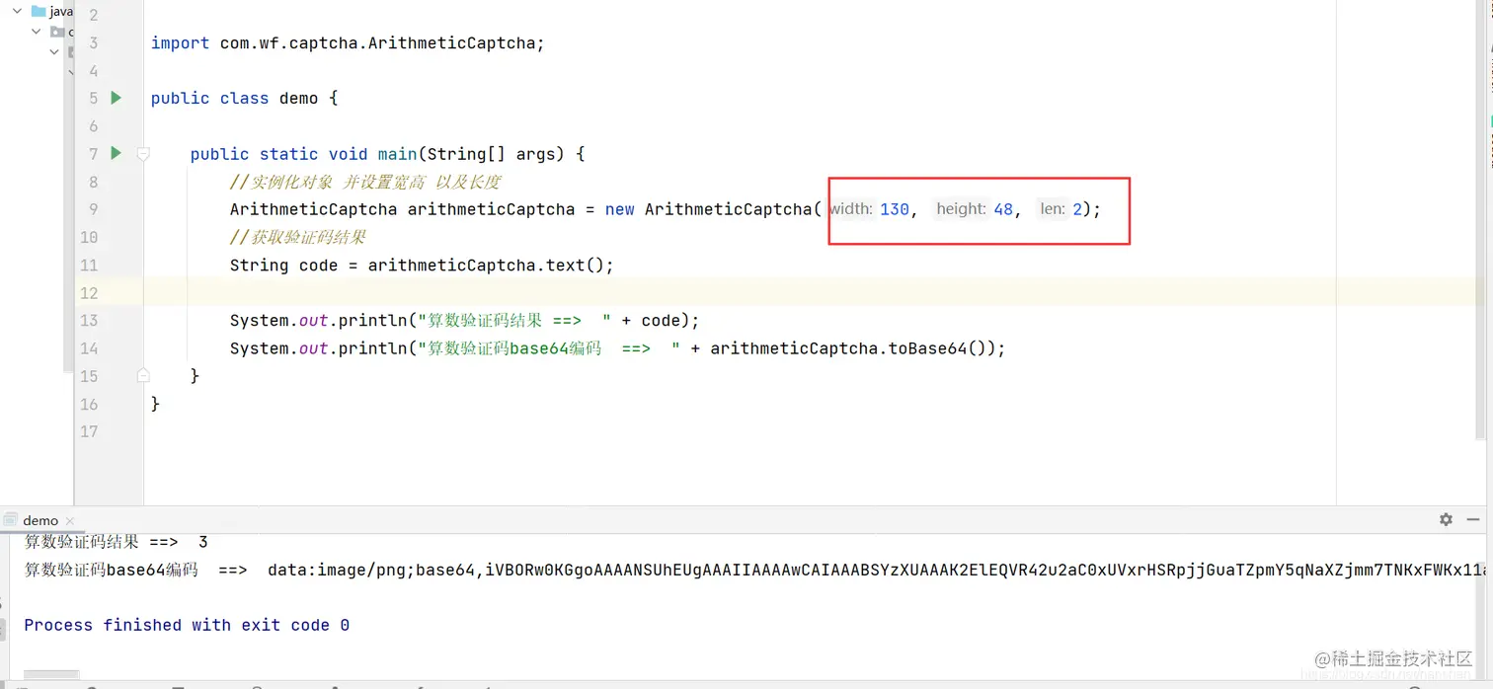Image resolution: width=1493 pixels, height=689 pixels.
Task: Click the height: parameter hint
Action: click(962, 208)
